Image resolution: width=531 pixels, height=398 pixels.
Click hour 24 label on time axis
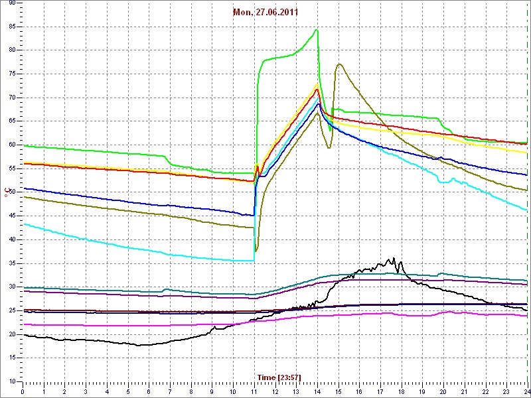pyautogui.click(x=526, y=393)
